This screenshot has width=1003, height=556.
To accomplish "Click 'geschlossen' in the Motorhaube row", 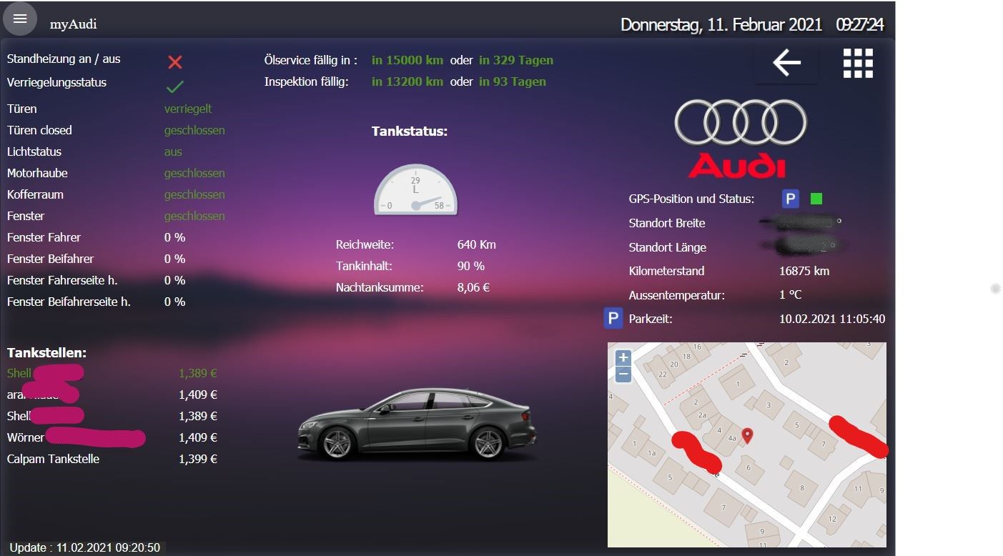I will (194, 173).
